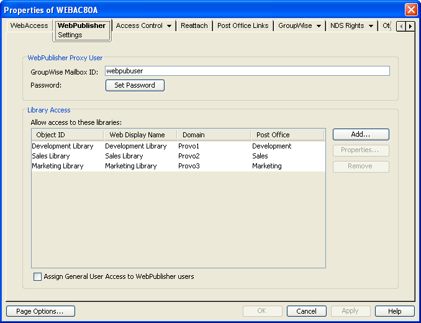The height and width of the screenshot is (323, 421).
Task: Click the Set Password button
Action: [x=135, y=85]
